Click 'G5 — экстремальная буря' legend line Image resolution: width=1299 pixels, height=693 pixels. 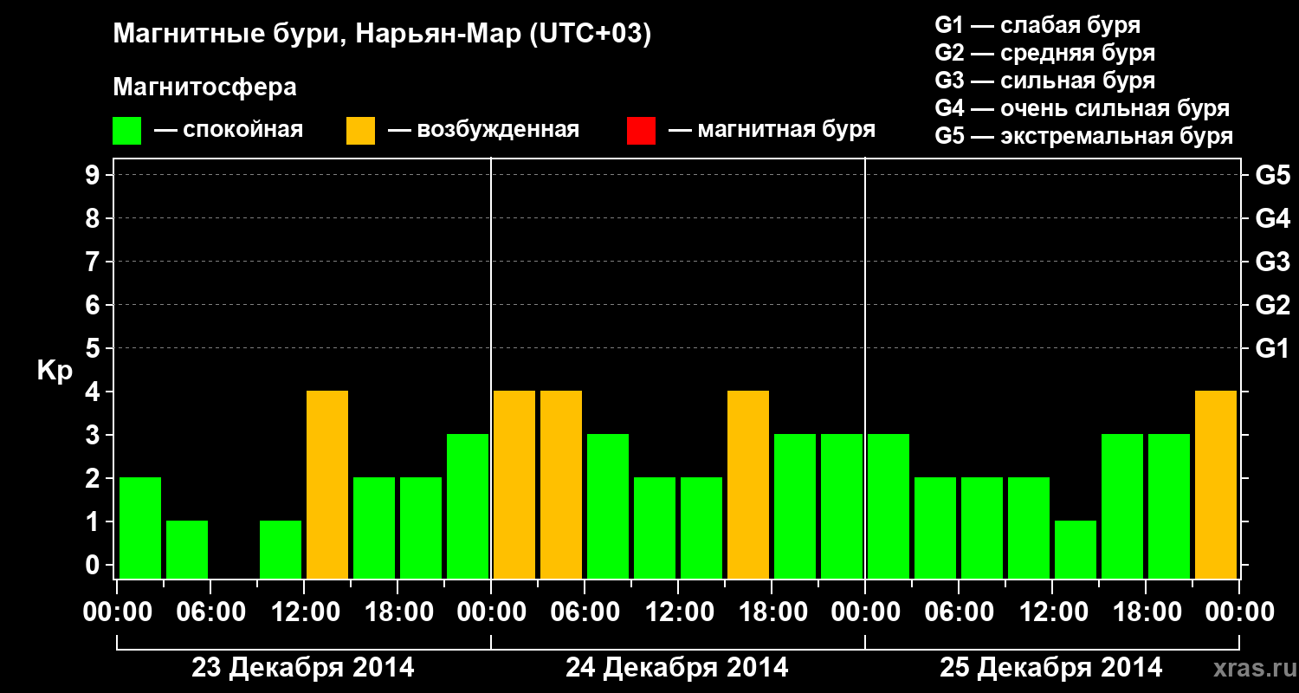click(1084, 136)
